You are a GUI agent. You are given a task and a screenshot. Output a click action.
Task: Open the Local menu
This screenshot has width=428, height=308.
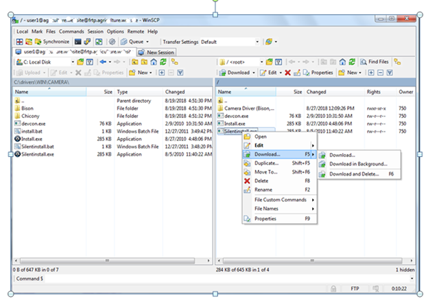(x=22, y=32)
